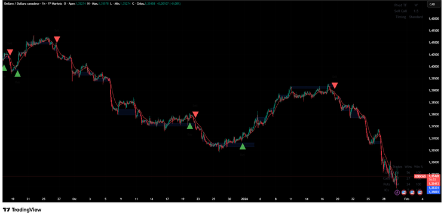Viewport: 444px width, 217px height.
Task: Click the 1,41000 price axis value
Action: click(433, 43)
